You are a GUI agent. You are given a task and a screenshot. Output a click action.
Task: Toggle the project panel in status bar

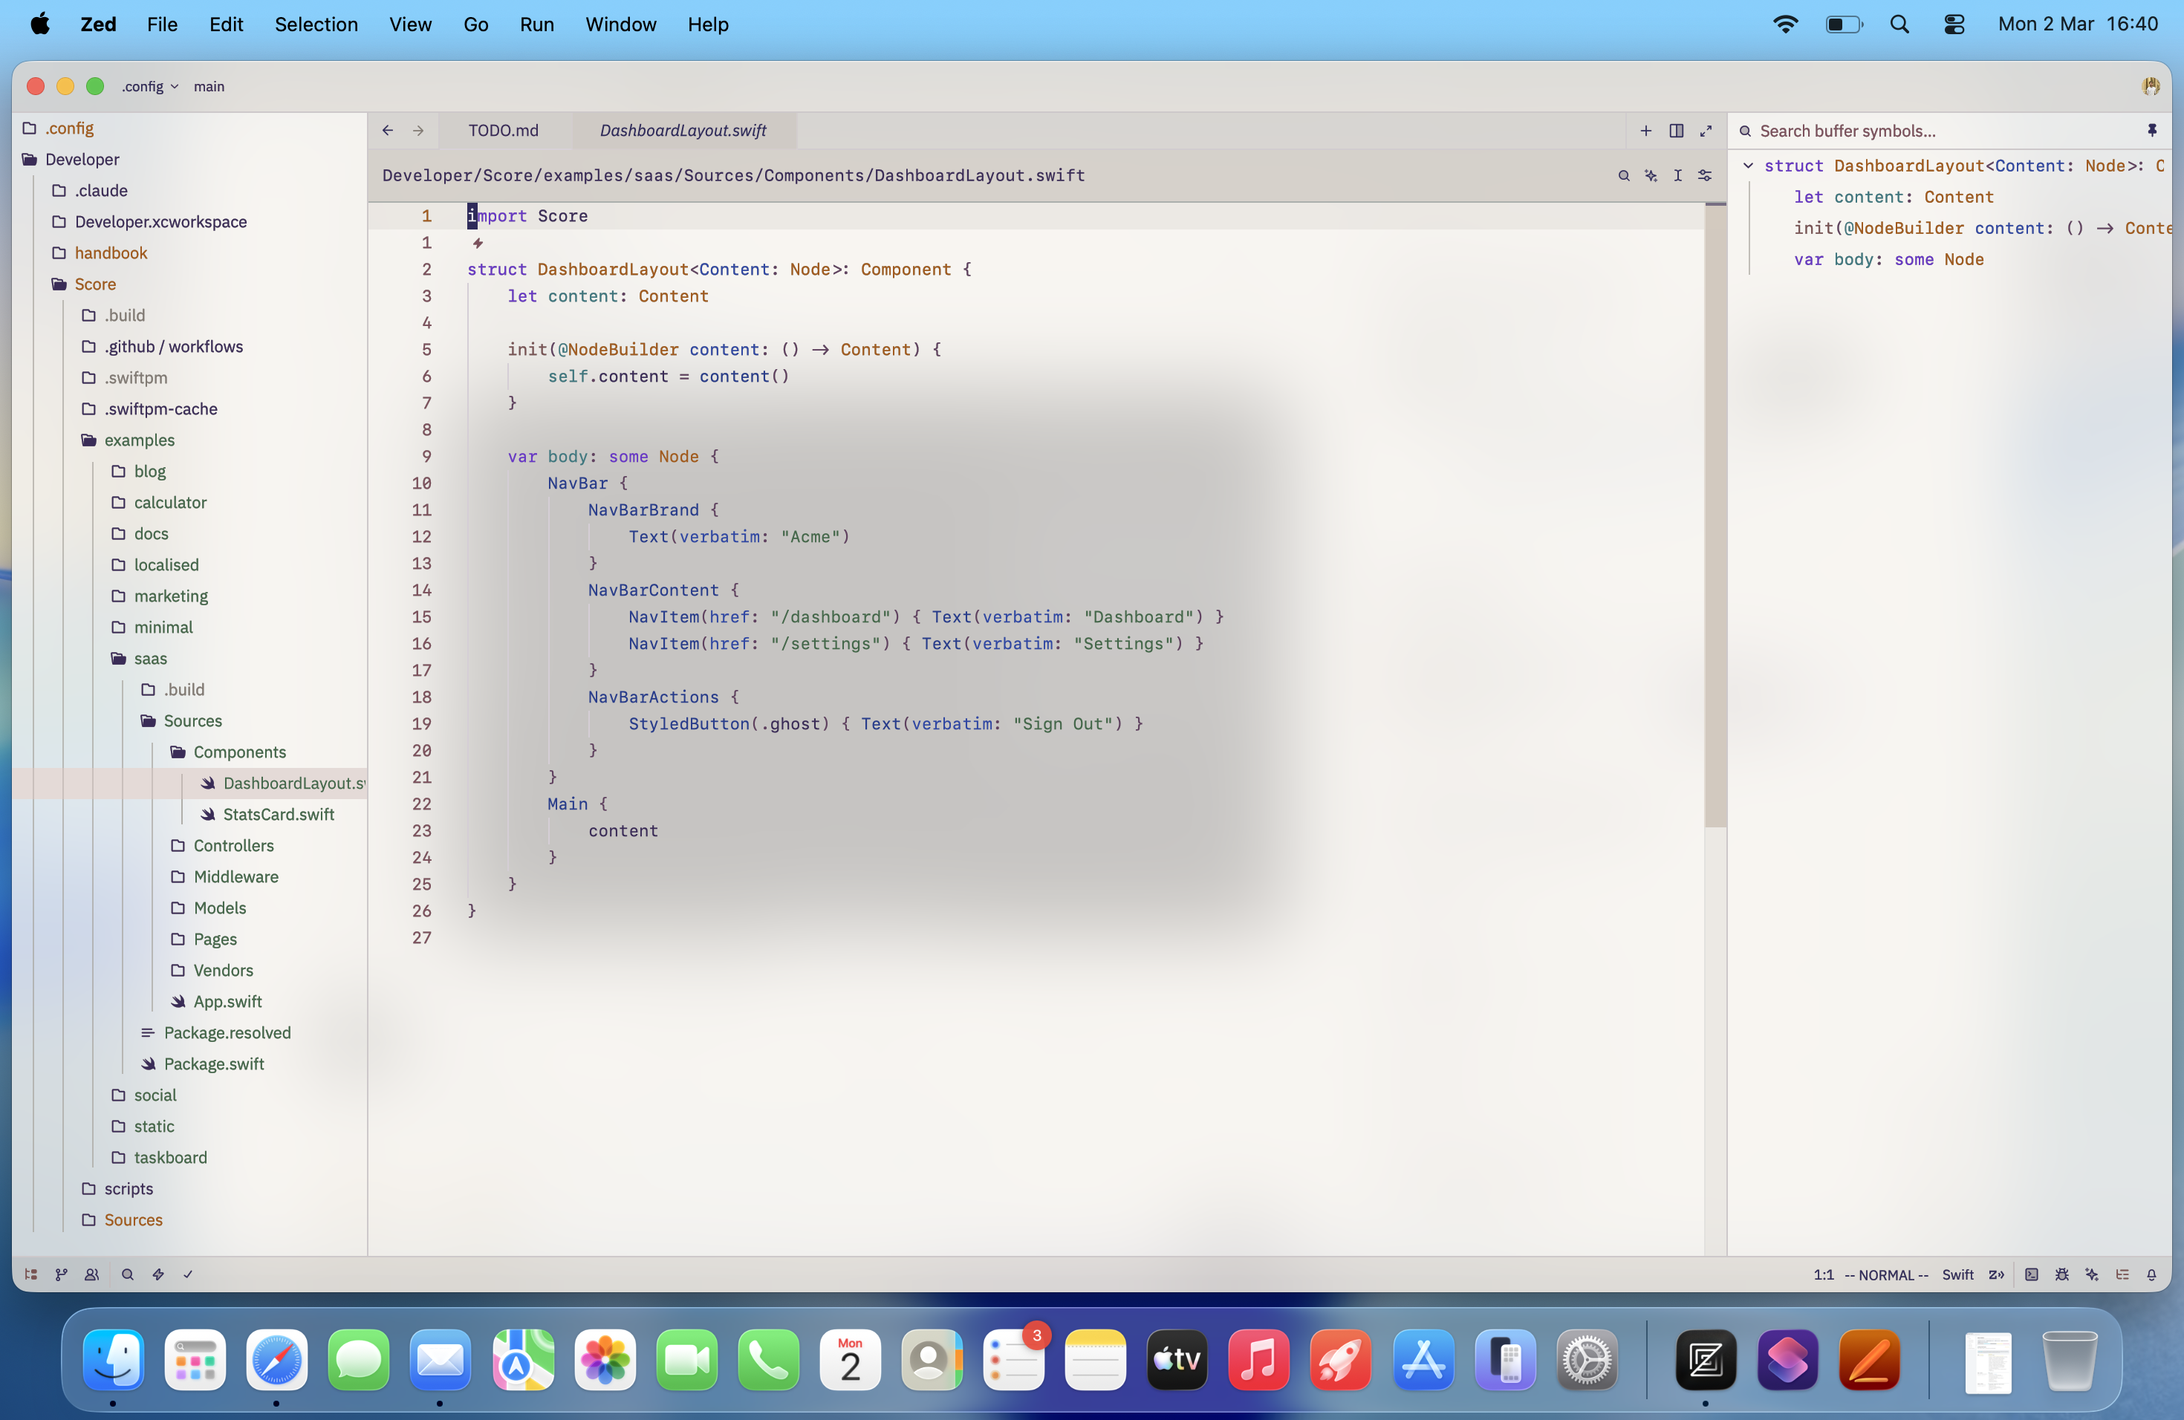tap(31, 1274)
